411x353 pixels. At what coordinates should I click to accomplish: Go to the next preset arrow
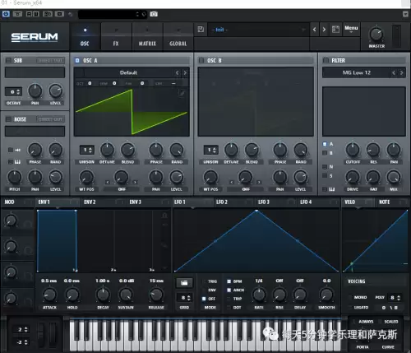[324, 29]
